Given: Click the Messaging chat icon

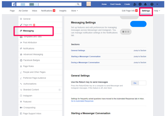Looking at the screenshot, I should [x=21, y=31].
